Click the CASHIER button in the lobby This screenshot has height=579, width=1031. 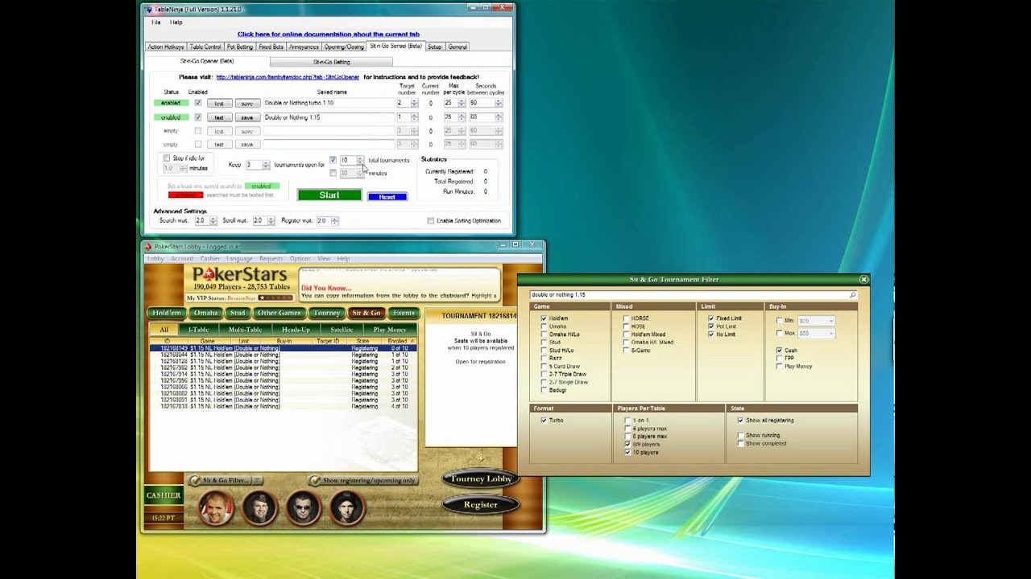coord(163,495)
